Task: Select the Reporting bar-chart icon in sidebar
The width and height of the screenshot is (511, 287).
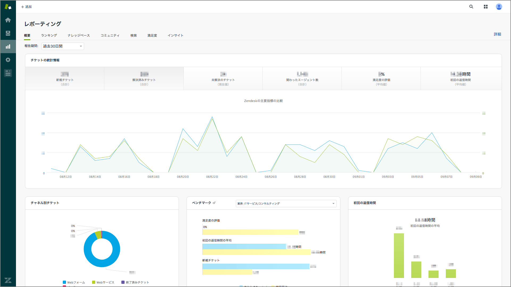Action: (8, 47)
